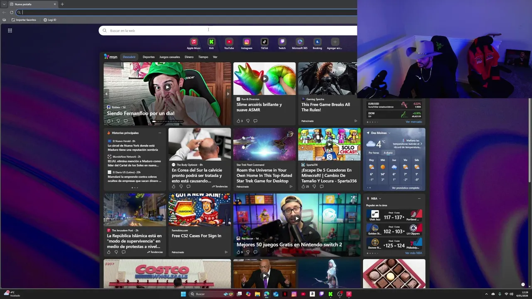Focus the Buscar en la web box

point(228,30)
